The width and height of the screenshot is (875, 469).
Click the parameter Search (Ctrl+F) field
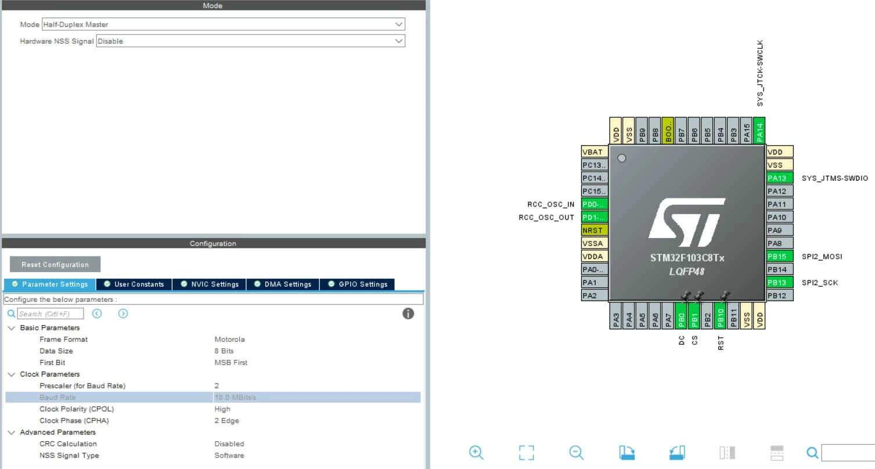tap(51, 313)
